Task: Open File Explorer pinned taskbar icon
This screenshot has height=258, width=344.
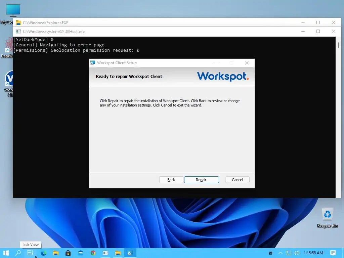Action: click(x=56, y=253)
